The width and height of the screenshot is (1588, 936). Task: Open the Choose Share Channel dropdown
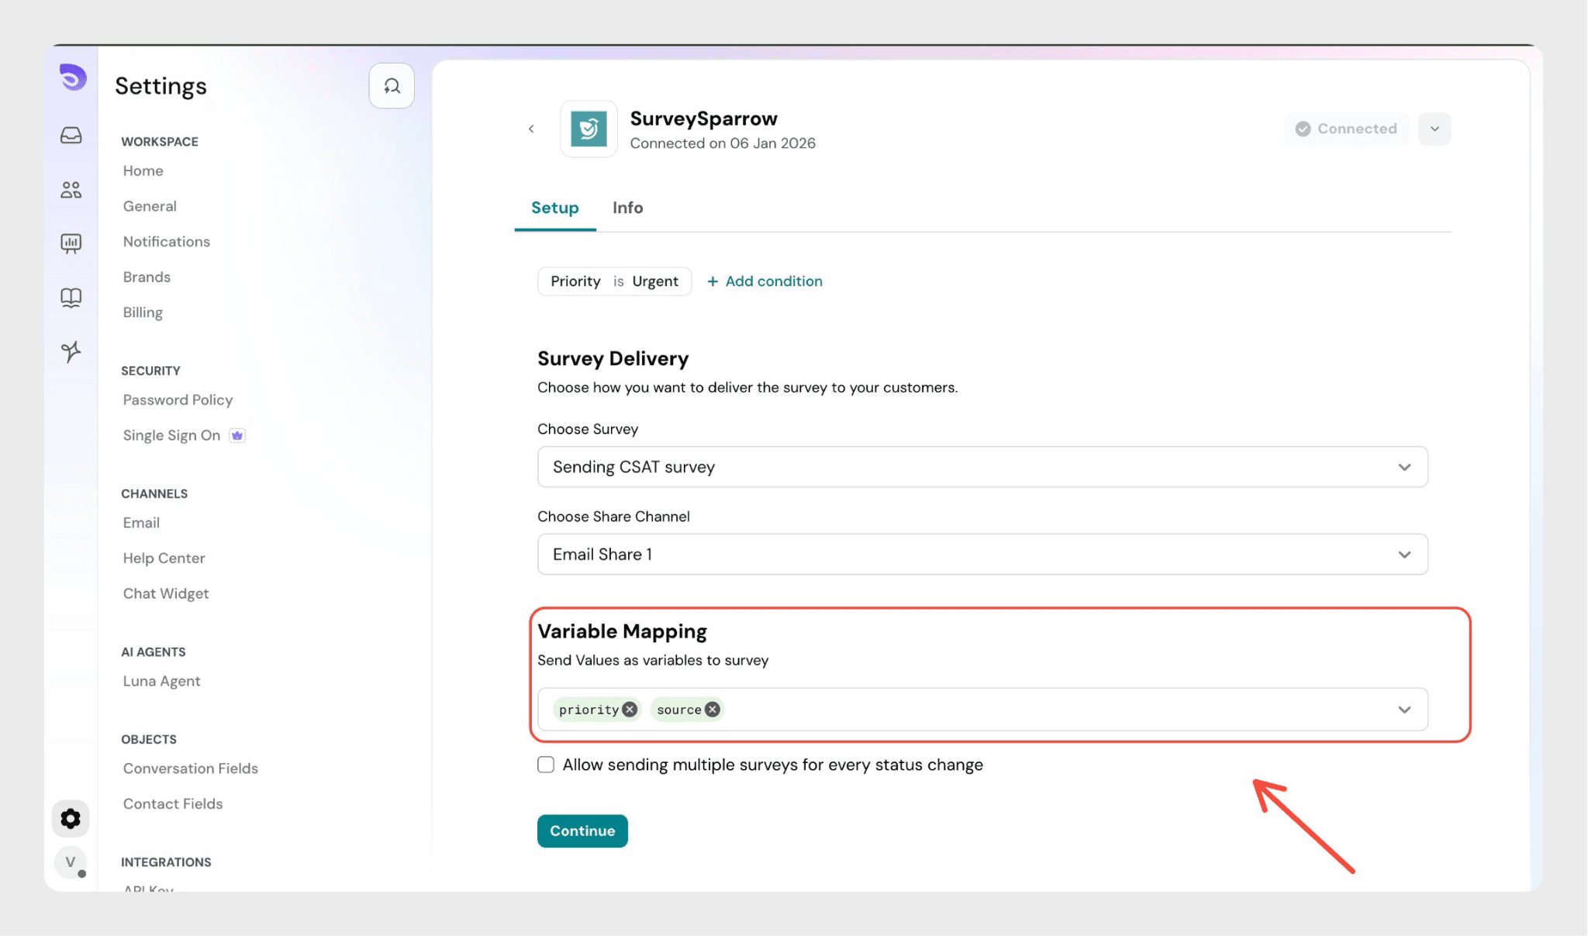[x=1403, y=554]
